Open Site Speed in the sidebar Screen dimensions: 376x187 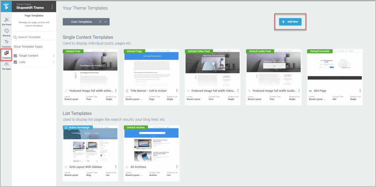(6, 66)
